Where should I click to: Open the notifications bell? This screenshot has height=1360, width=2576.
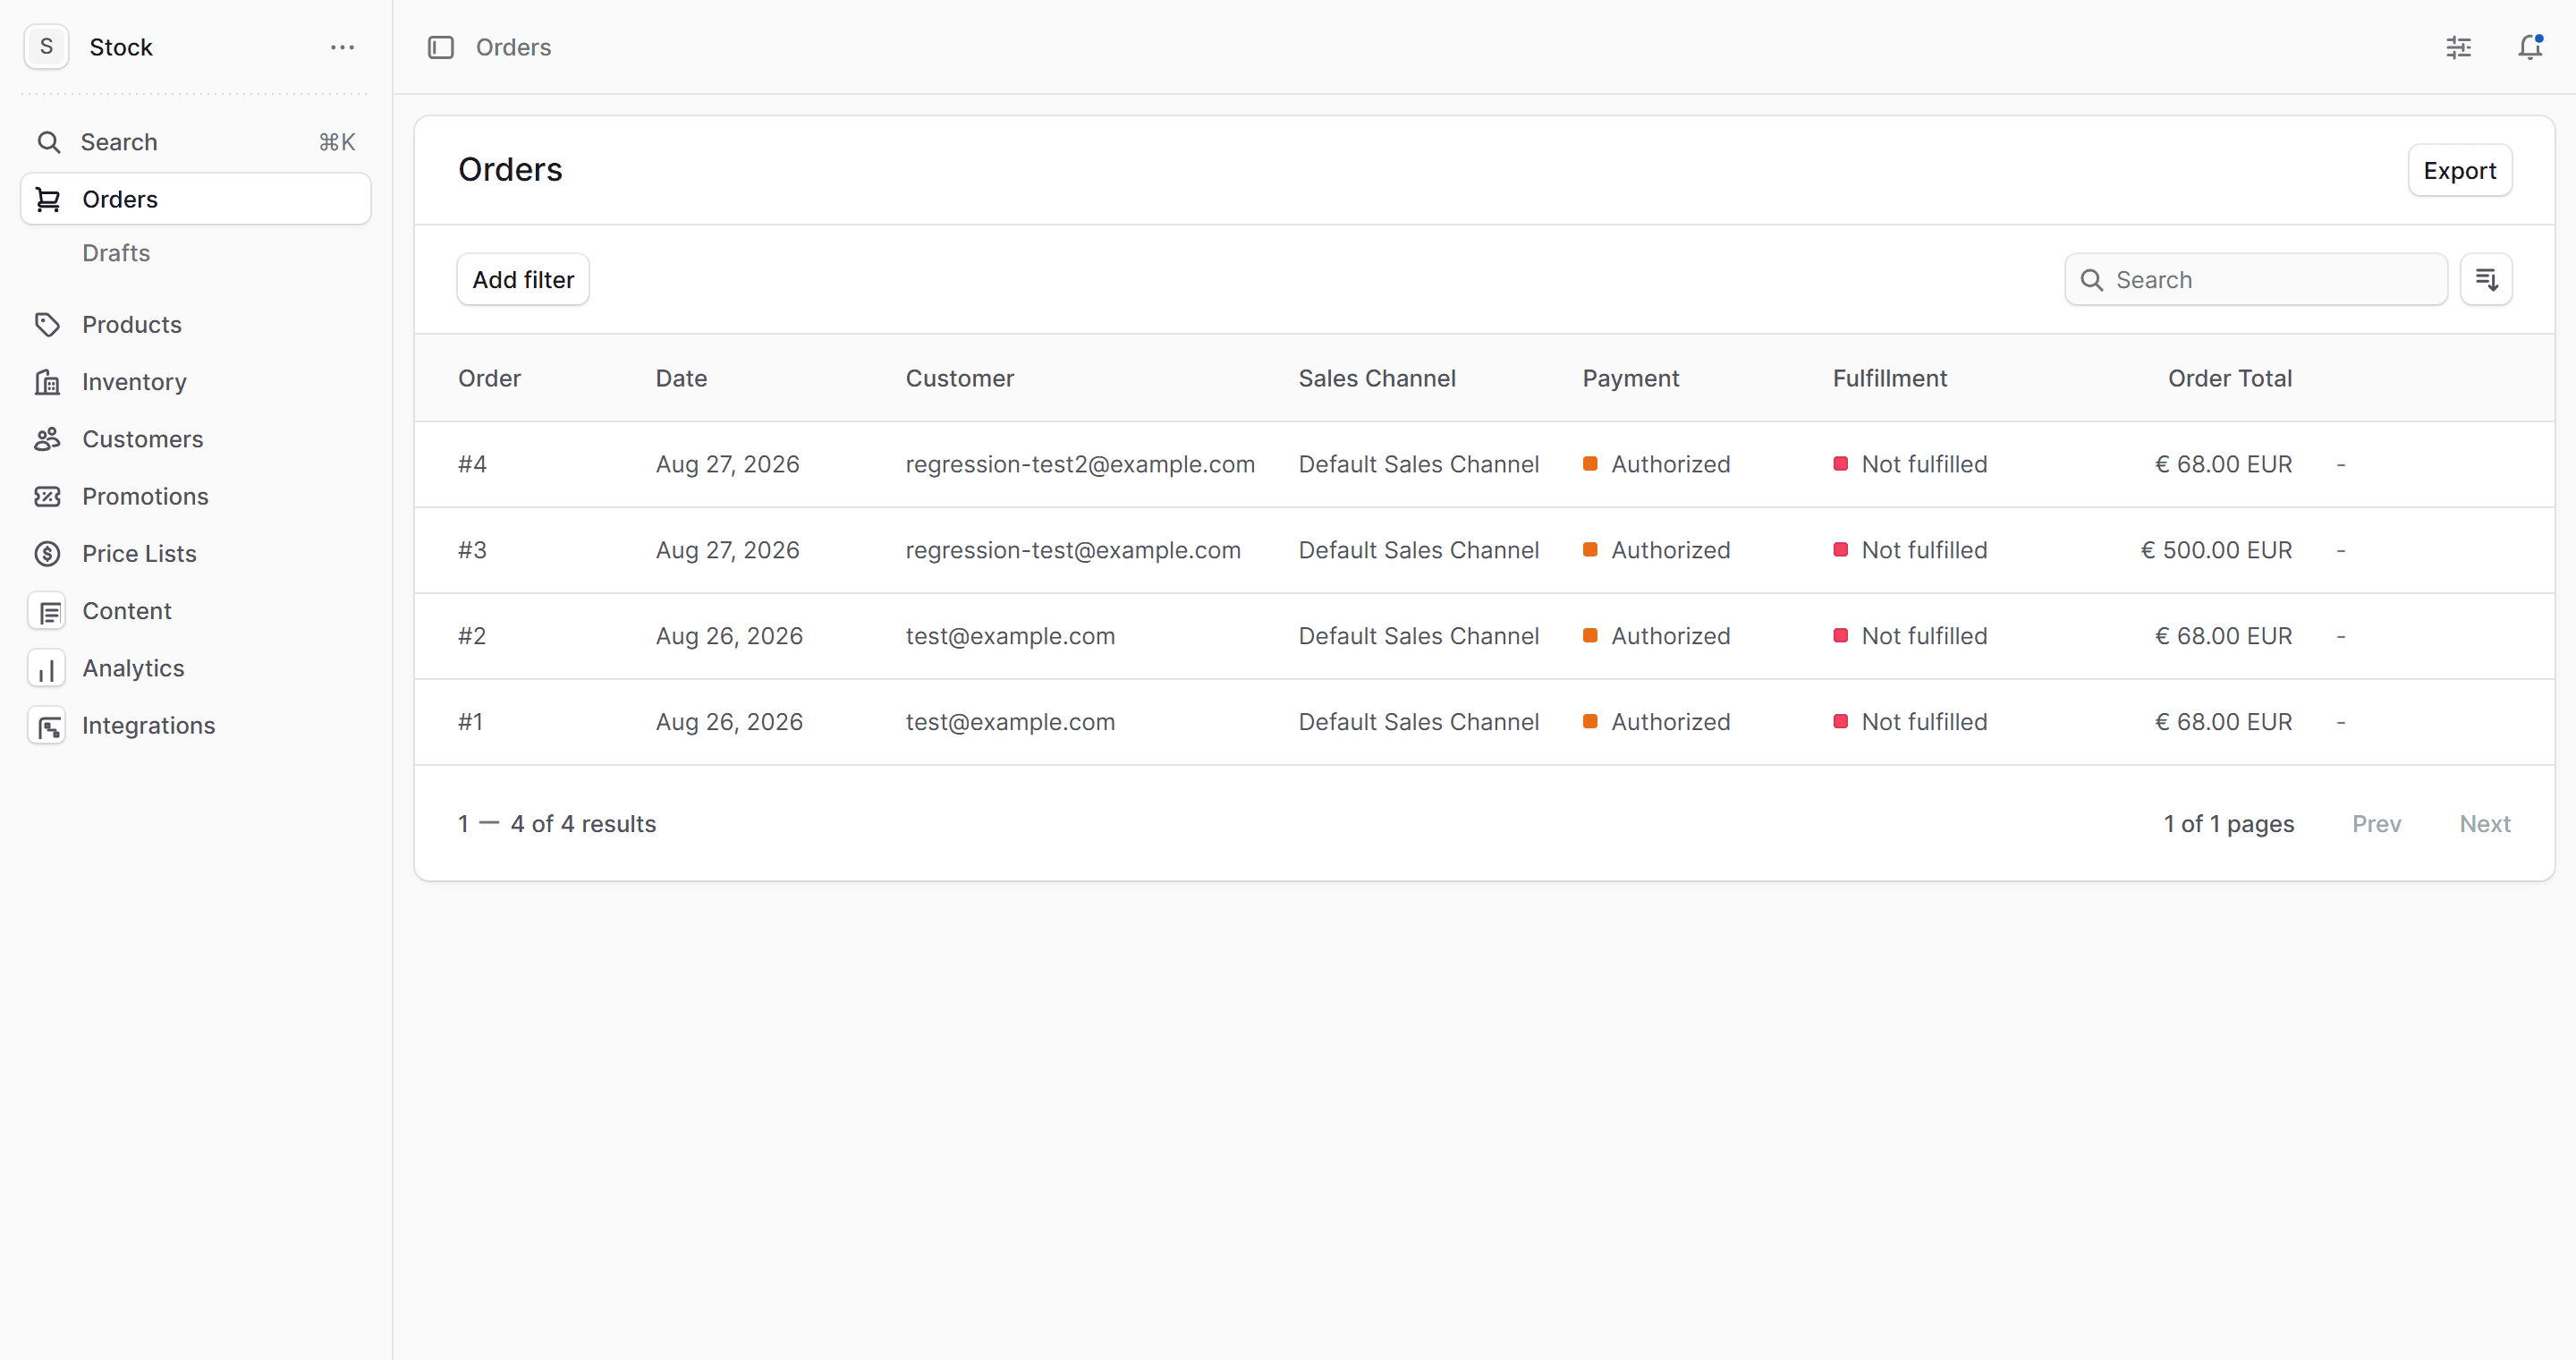[2530, 47]
